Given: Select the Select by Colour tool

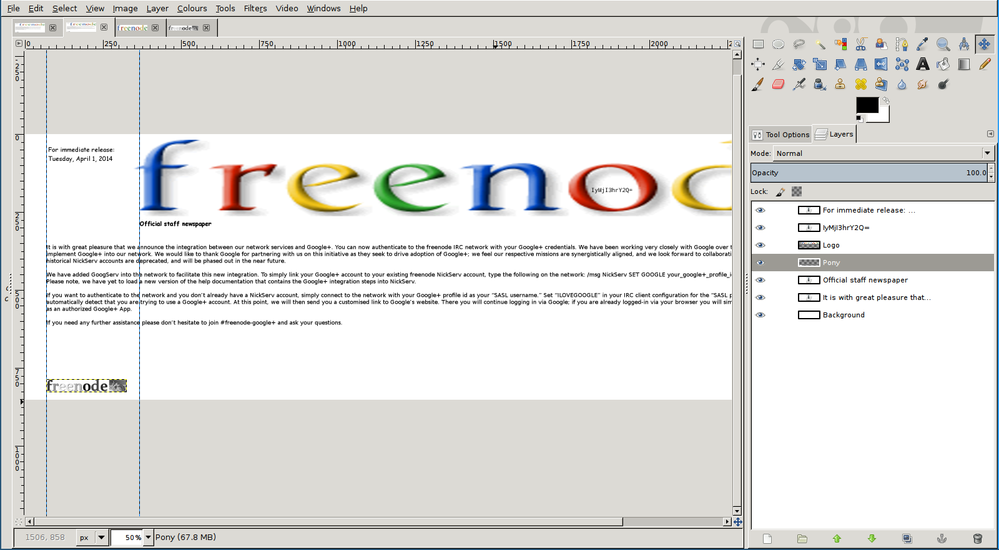Looking at the screenshot, I should click(840, 44).
